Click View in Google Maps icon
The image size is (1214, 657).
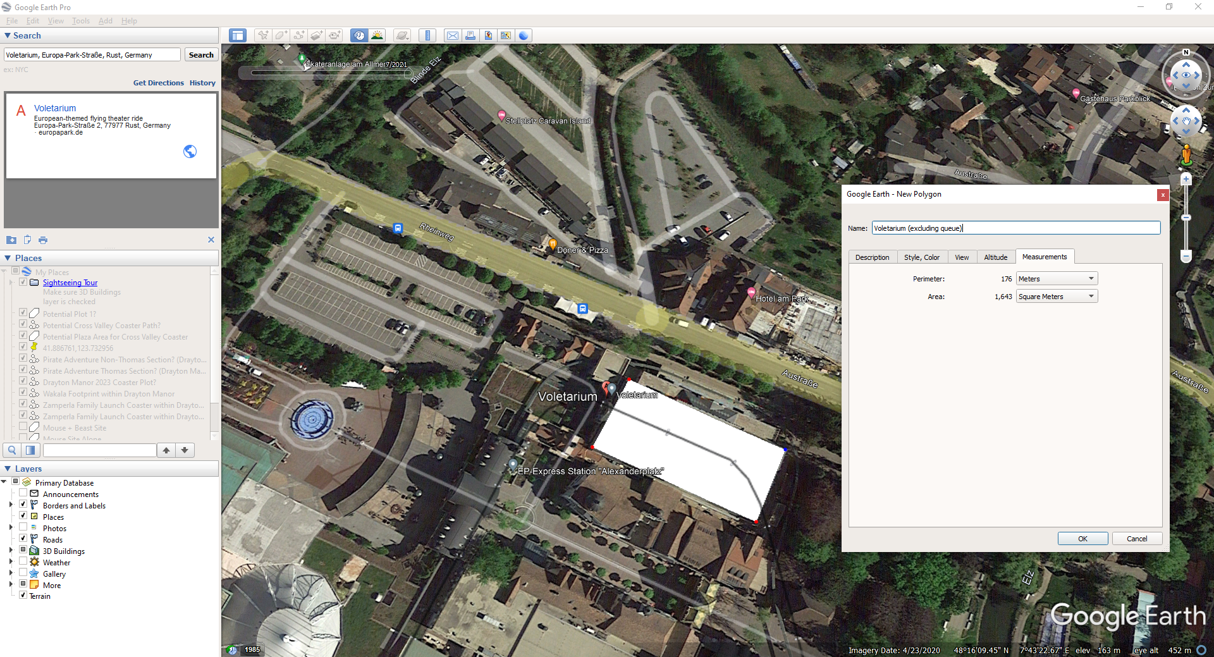coord(506,35)
